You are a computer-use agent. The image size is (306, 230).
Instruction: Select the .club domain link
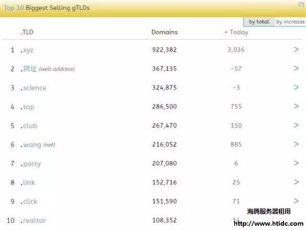[x=29, y=126]
